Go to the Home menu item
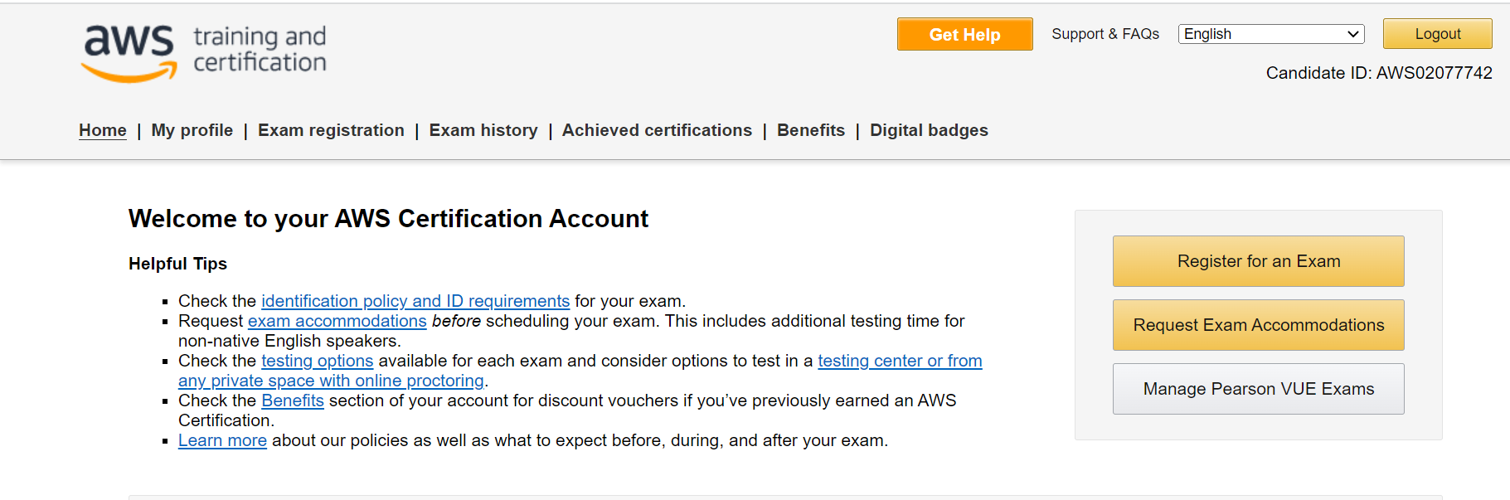The image size is (1510, 500). click(x=103, y=130)
